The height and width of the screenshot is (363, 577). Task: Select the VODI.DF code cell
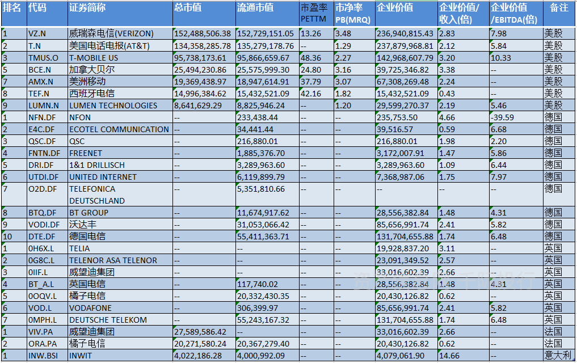point(48,225)
